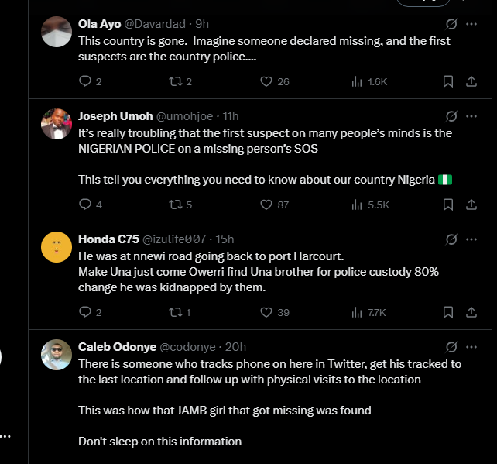Like Honda C75's tweet
The width and height of the screenshot is (497, 464).
[x=266, y=312]
